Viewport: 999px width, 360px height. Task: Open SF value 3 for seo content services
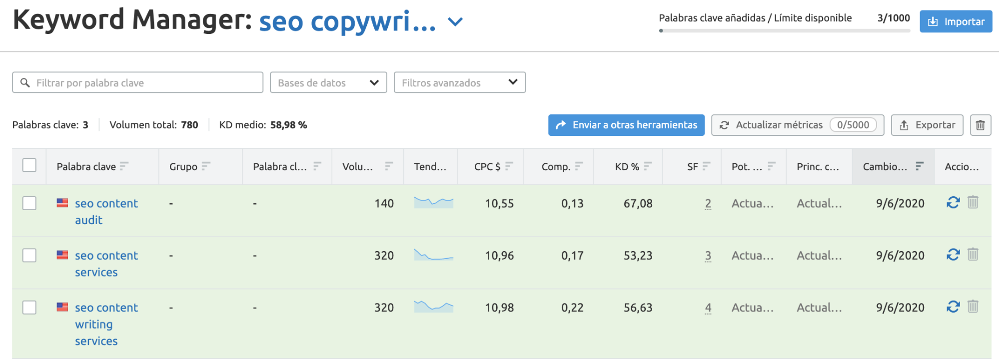(708, 256)
